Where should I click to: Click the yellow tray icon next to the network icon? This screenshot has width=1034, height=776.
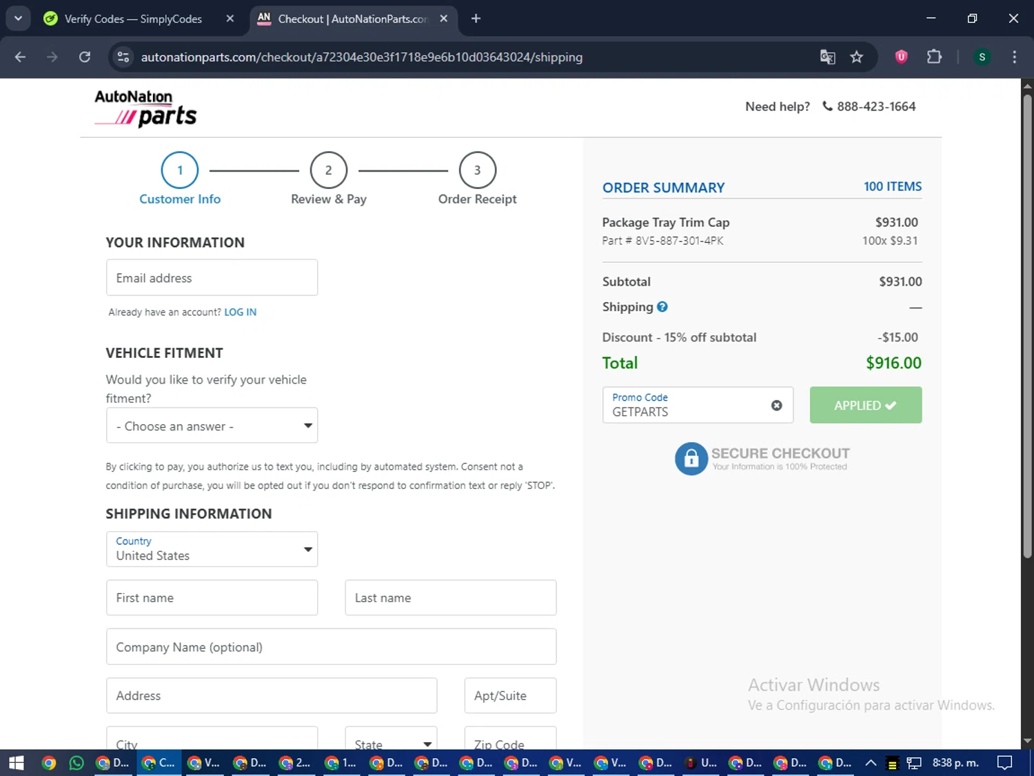(x=892, y=764)
